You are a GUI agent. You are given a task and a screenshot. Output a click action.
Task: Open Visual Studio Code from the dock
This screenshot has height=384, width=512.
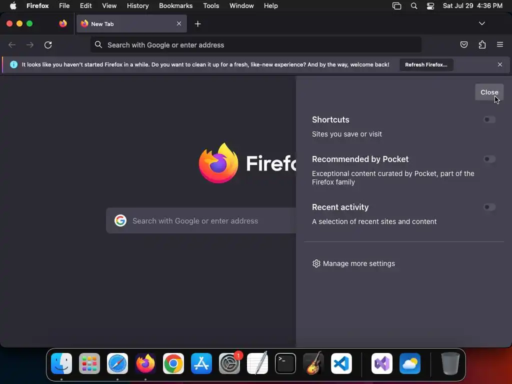(x=341, y=363)
